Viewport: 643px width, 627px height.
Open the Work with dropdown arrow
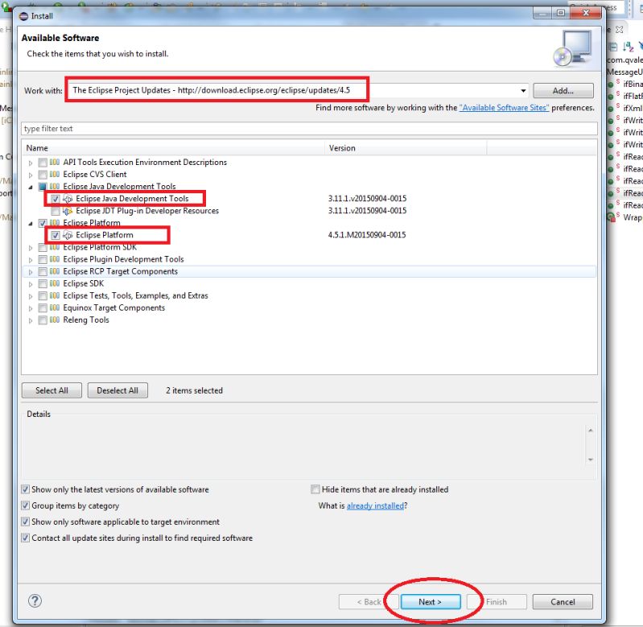coord(523,91)
